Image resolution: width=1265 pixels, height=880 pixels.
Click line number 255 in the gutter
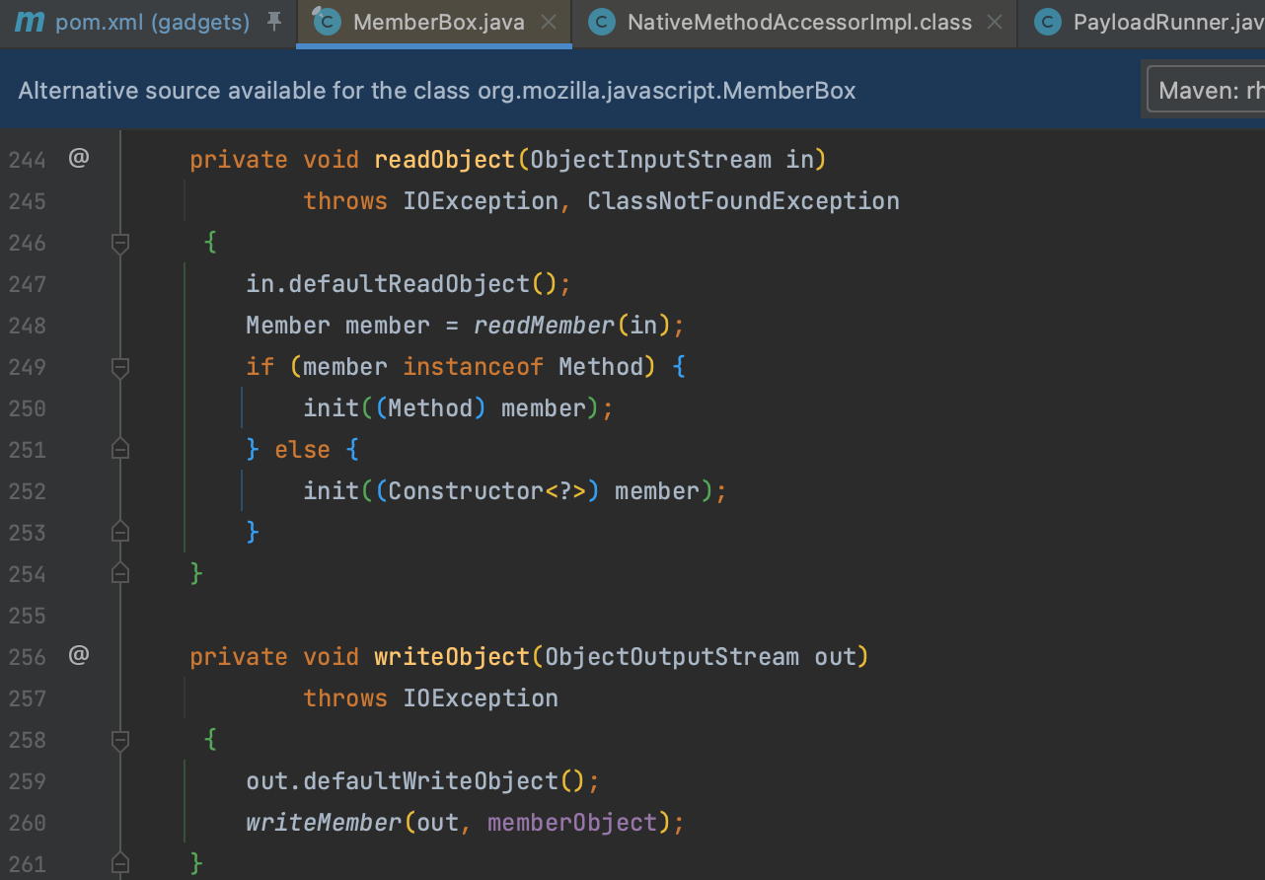pyautogui.click(x=27, y=616)
